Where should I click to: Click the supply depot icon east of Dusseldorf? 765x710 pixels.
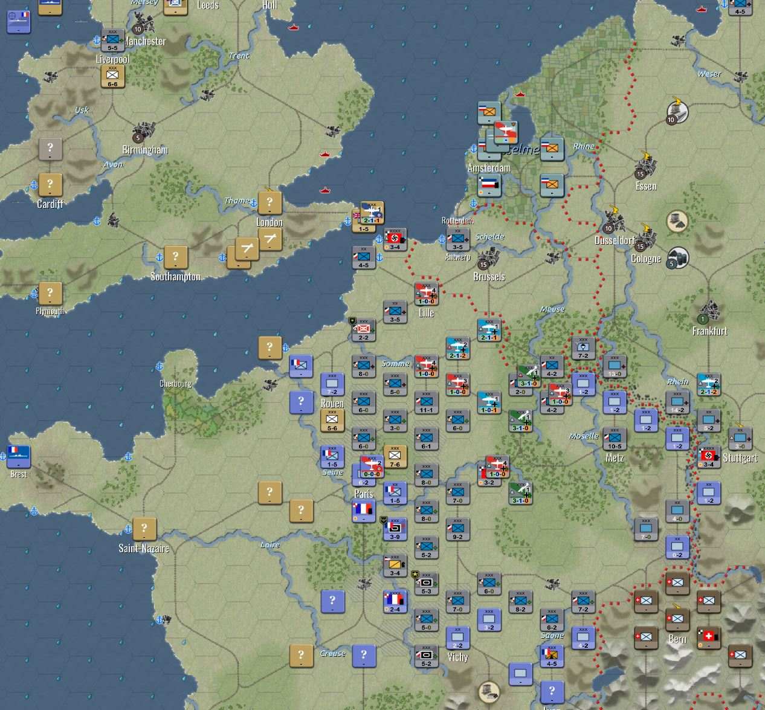677,221
